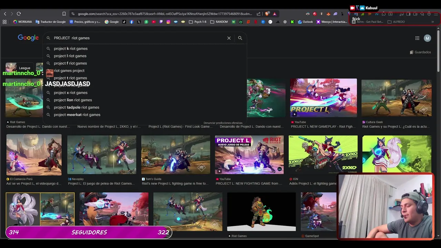Click the Google logo
Viewport: 441px width, 248px height.
(28, 38)
